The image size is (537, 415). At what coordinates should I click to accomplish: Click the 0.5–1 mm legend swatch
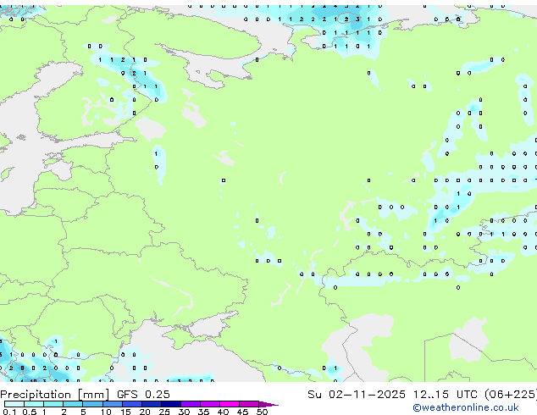click(34, 404)
